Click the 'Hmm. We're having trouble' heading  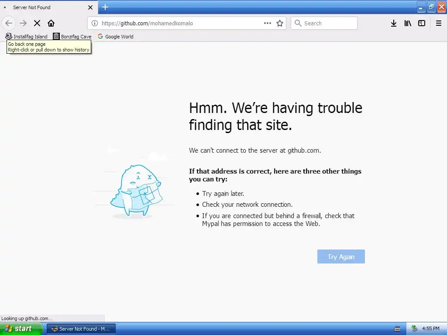[276, 116]
